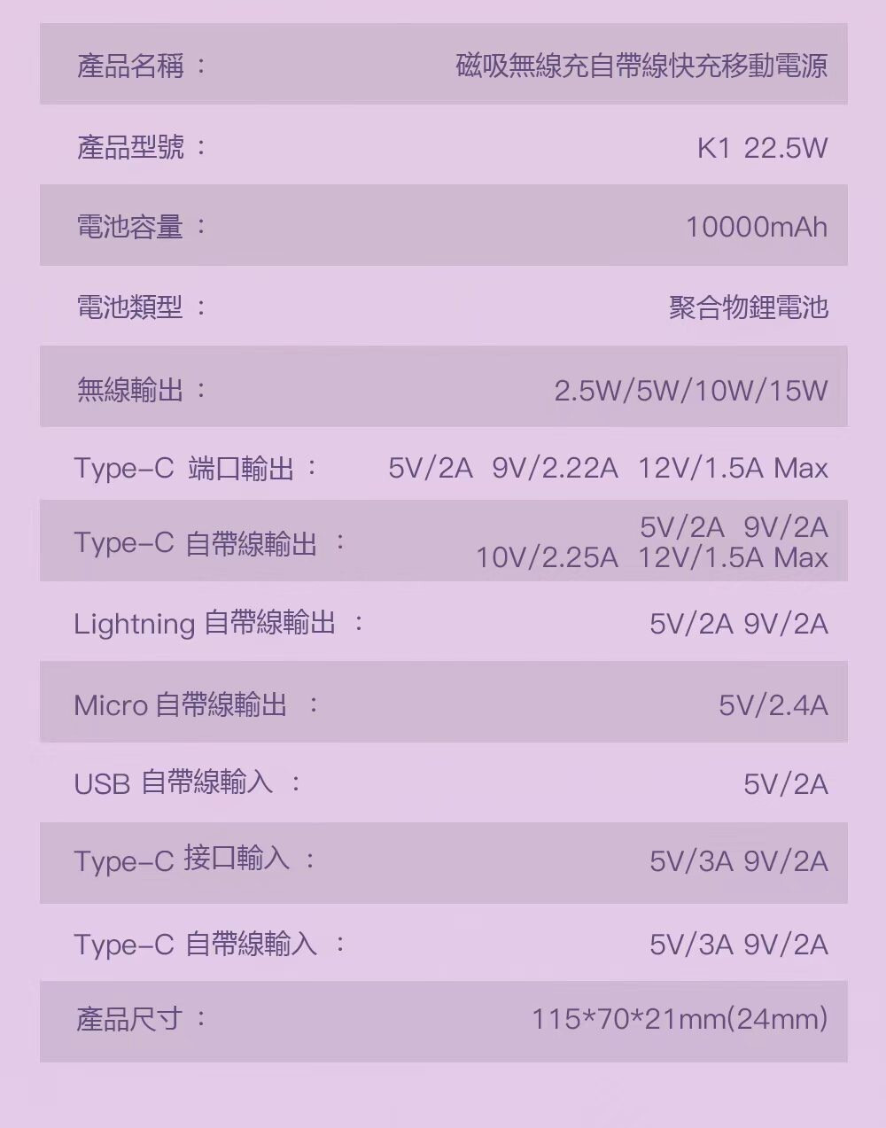Click the 無線輸出 label
The width and height of the screenshot is (886, 1128).
click(x=130, y=389)
